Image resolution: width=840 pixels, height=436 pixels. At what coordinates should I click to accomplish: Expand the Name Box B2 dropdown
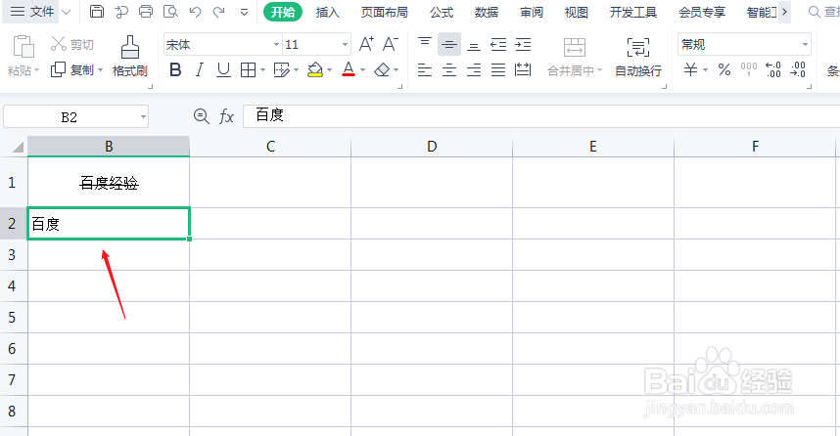click(143, 117)
